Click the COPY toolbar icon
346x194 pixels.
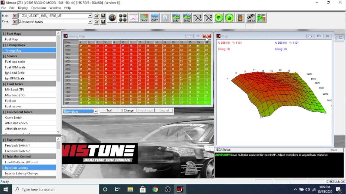coord(155,18)
